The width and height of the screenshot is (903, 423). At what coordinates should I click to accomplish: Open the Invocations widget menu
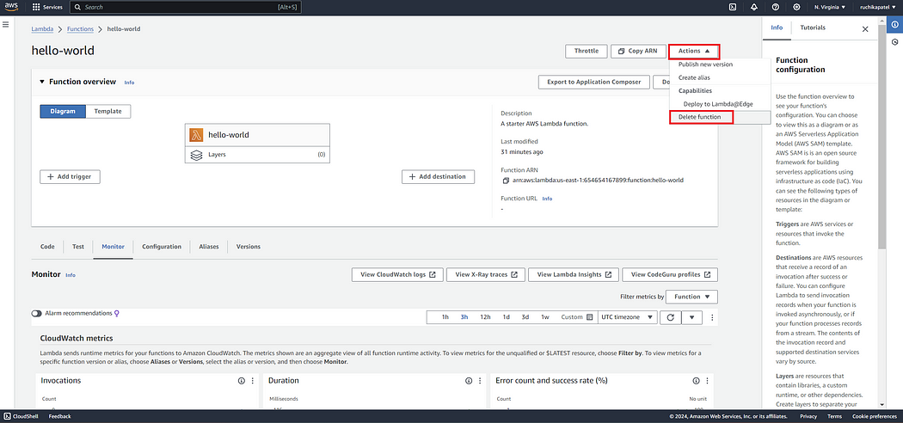pos(252,381)
